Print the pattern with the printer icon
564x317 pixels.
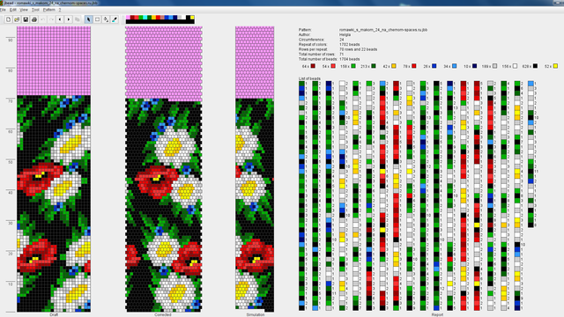tap(34, 19)
